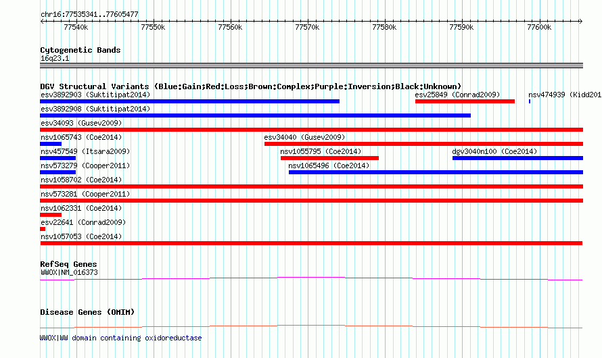
Task: Open the nsv457549 (Itsara2009) label
Action: (x=85, y=151)
